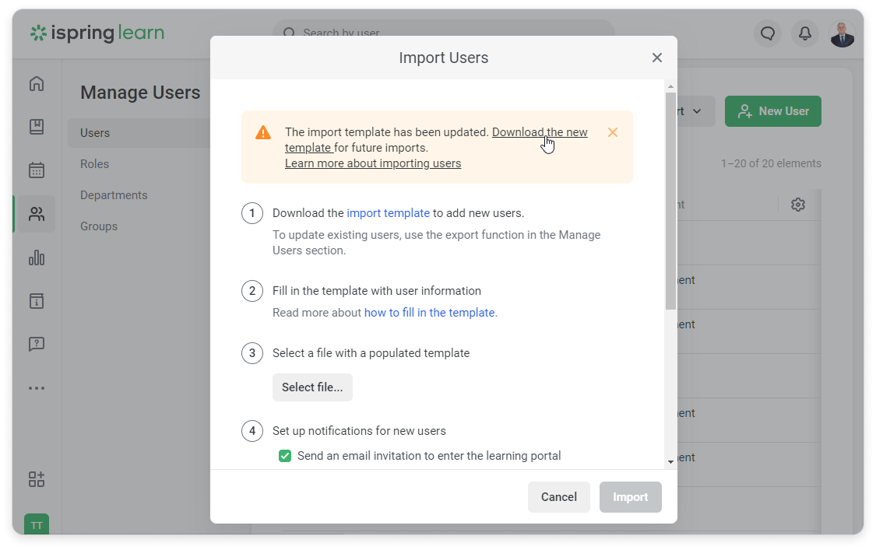The width and height of the screenshot is (876, 550).
Task: Go to Groups section
Action: pyautogui.click(x=99, y=226)
